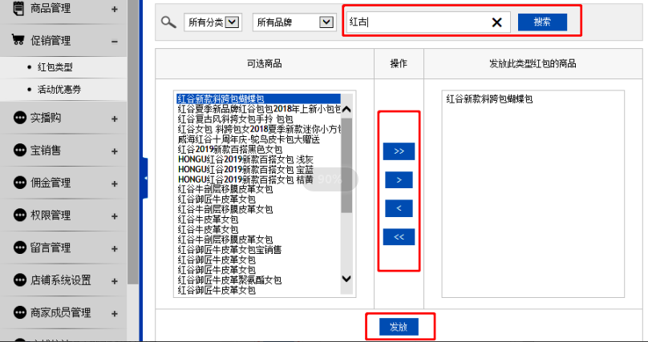Expand 店铺系统设置 with its plus sign
Viewport: 648px width, 342px height.
click(x=115, y=281)
